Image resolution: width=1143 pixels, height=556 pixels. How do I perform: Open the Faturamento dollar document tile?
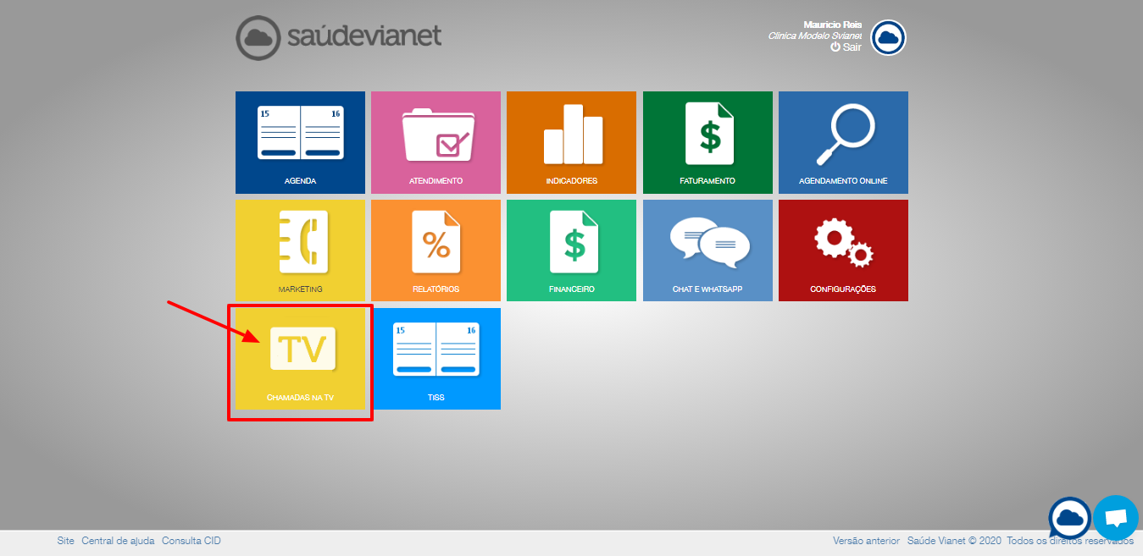[707, 142]
